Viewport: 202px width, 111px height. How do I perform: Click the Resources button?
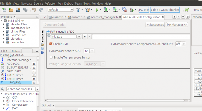point(155,25)
